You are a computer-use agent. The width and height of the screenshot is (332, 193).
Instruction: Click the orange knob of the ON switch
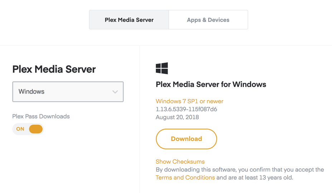[36, 129]
